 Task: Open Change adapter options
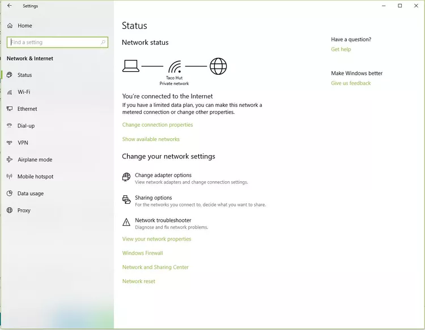[x=163, y=175]
